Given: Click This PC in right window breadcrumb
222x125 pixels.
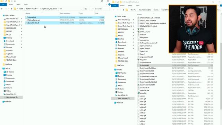Looking at the screenshot, I should tap(133, 10).
